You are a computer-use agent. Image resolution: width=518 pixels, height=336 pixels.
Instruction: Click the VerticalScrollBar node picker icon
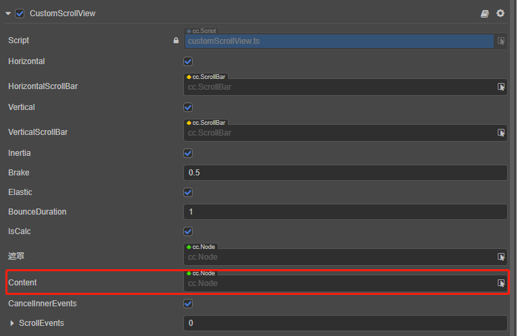pos(501,133)
